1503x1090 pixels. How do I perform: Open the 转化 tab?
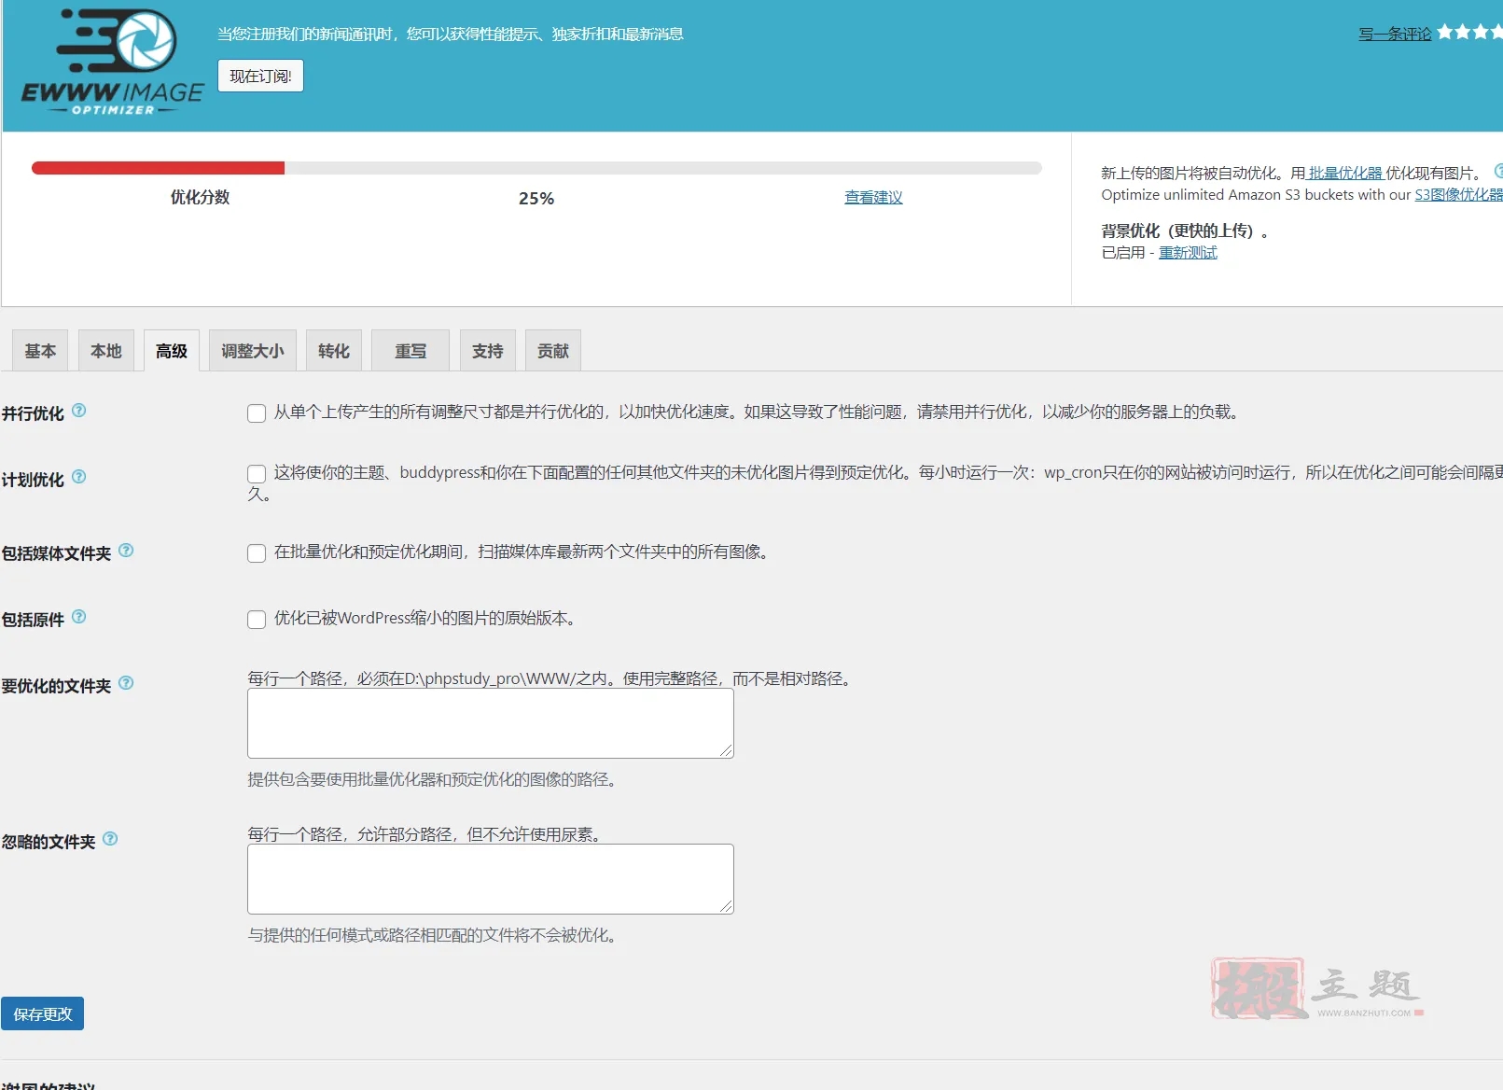tap(334, 351)
